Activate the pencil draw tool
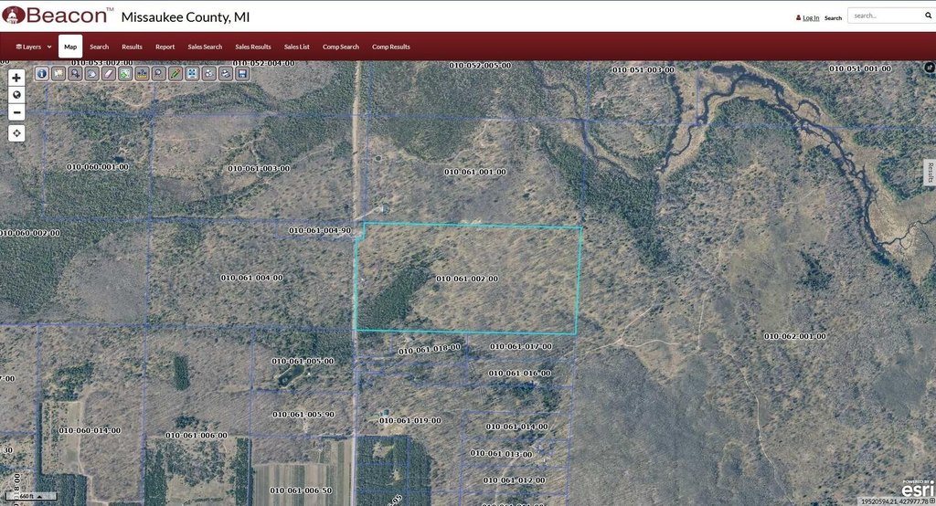Viewport: 936px width, 506px height. coord(175,73)
